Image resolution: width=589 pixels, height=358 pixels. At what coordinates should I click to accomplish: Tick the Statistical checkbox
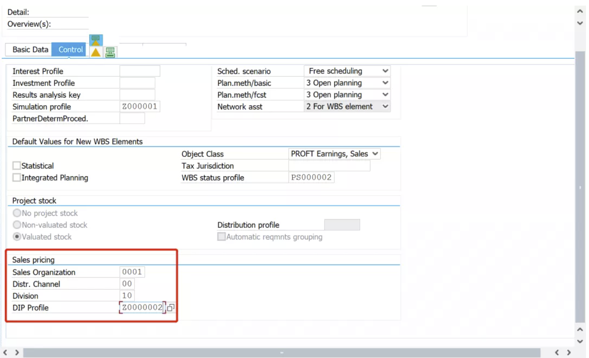click(16, 166)
